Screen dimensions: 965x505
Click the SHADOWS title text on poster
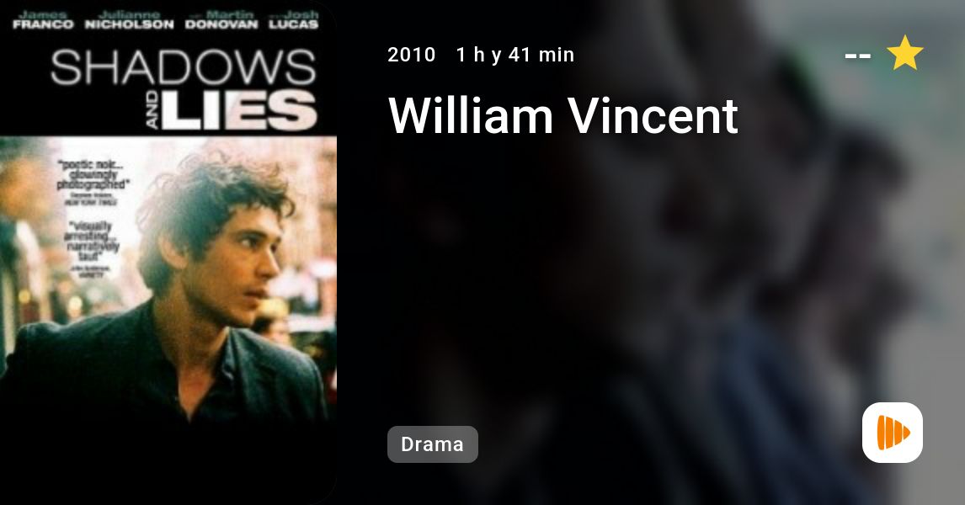pyautogui.click(x=183, y=67)
